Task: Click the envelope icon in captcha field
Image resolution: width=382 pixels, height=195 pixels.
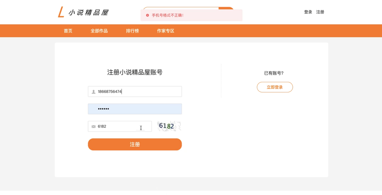Action: click(93, 127)
